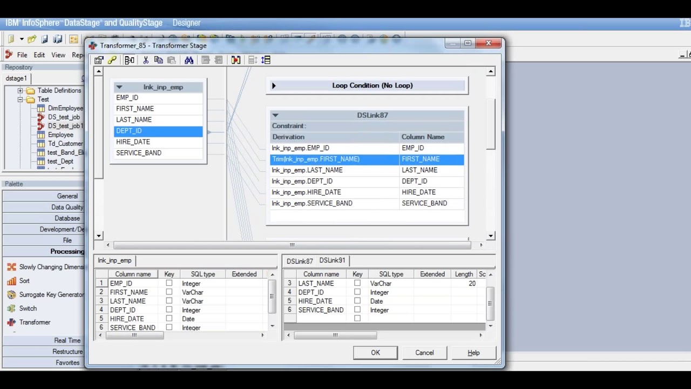Click the Save All icon in Designer toolbar
691x389 pixels.
point(58,39)
